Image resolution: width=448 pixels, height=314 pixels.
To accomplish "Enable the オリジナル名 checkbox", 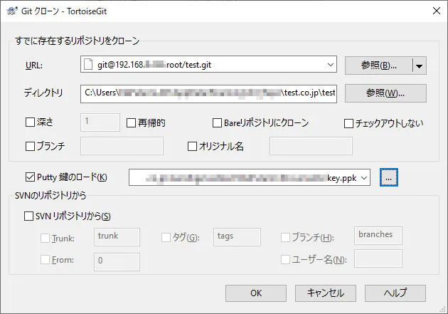I will (192, 146).
